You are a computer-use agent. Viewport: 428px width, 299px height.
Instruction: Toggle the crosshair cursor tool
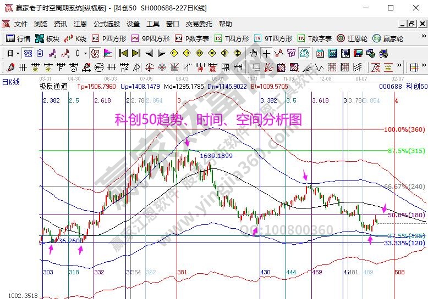point(266,53)
